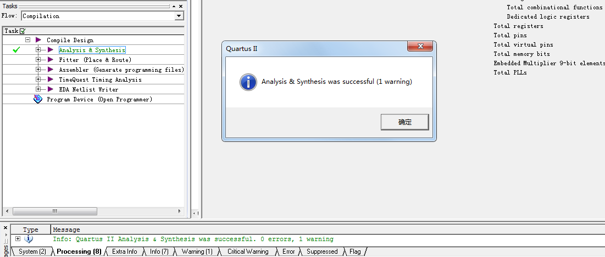605x257 pixels.
Task: Click the blue info icon in the Quartus II dialog
Action: pos(248,82)
